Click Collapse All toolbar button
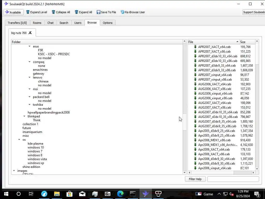 (x=61, y=12)
